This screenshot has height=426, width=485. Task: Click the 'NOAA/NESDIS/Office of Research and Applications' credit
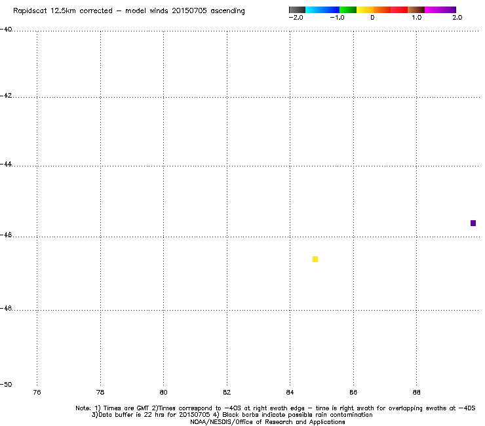(x=267, y=422)
